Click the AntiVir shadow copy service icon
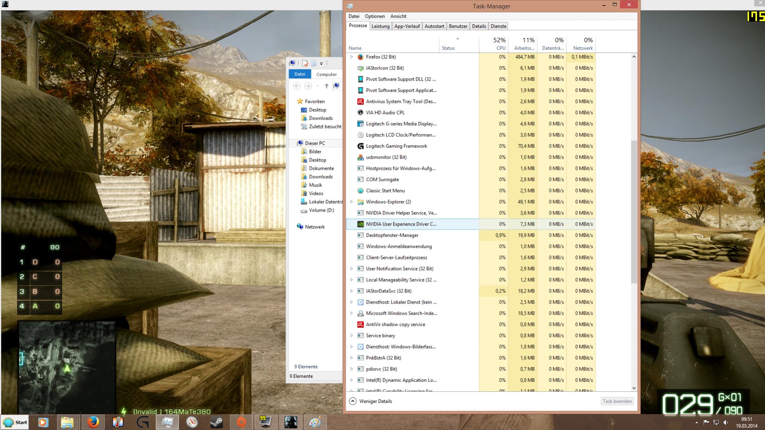This screenshot has width=765, height=430. 360,325
